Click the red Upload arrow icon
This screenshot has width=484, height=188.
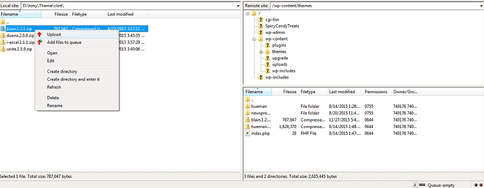39,35
